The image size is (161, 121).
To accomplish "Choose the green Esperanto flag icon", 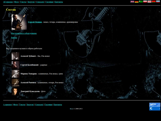I will [x=141, y=2].
